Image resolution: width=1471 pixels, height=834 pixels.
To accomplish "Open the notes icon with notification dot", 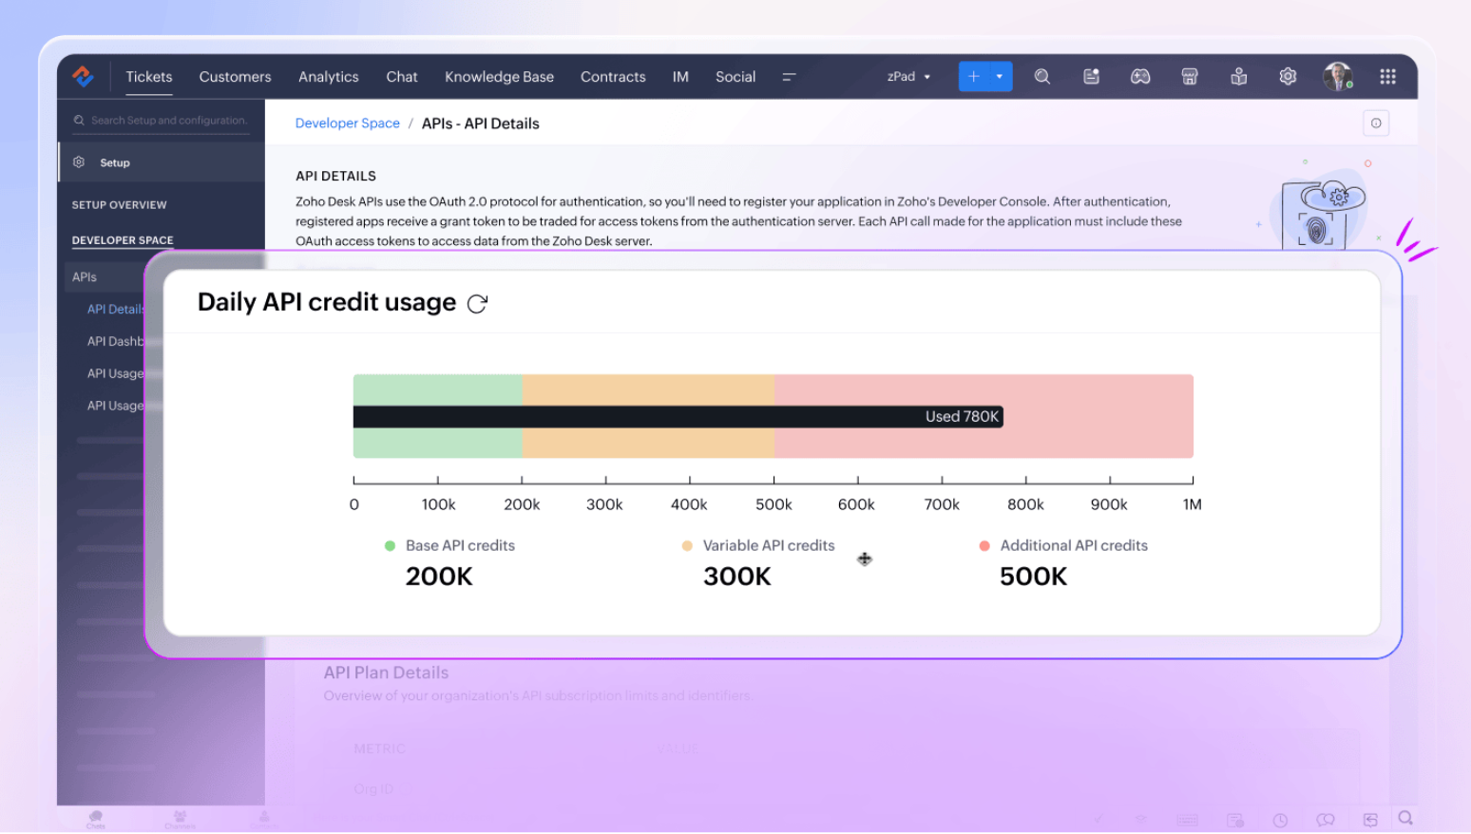I will 1092,77.
